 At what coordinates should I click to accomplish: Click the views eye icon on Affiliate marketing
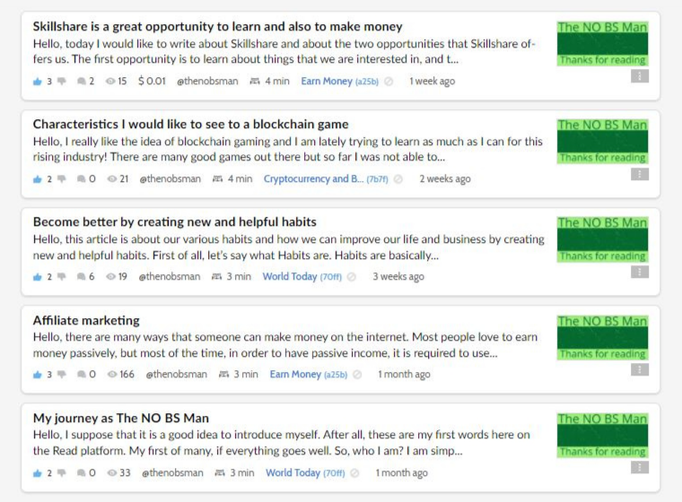[x=112, y=374]
